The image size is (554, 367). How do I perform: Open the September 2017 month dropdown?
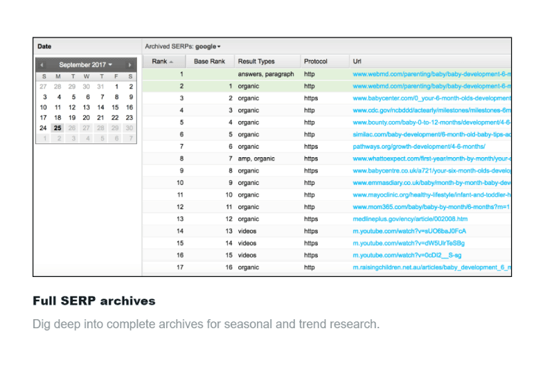(85, 65)
